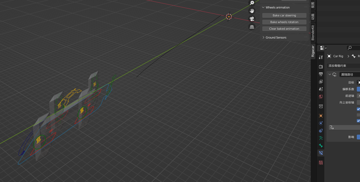Switch to the 动画 sidebar tab

pos(313,16)
